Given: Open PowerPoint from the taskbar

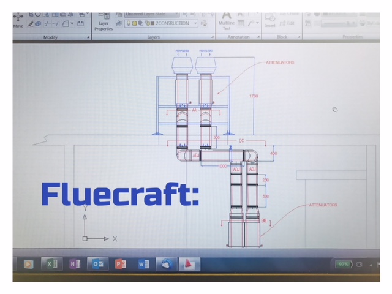Looking at the screenshot, I should click(x=121, y=264).
